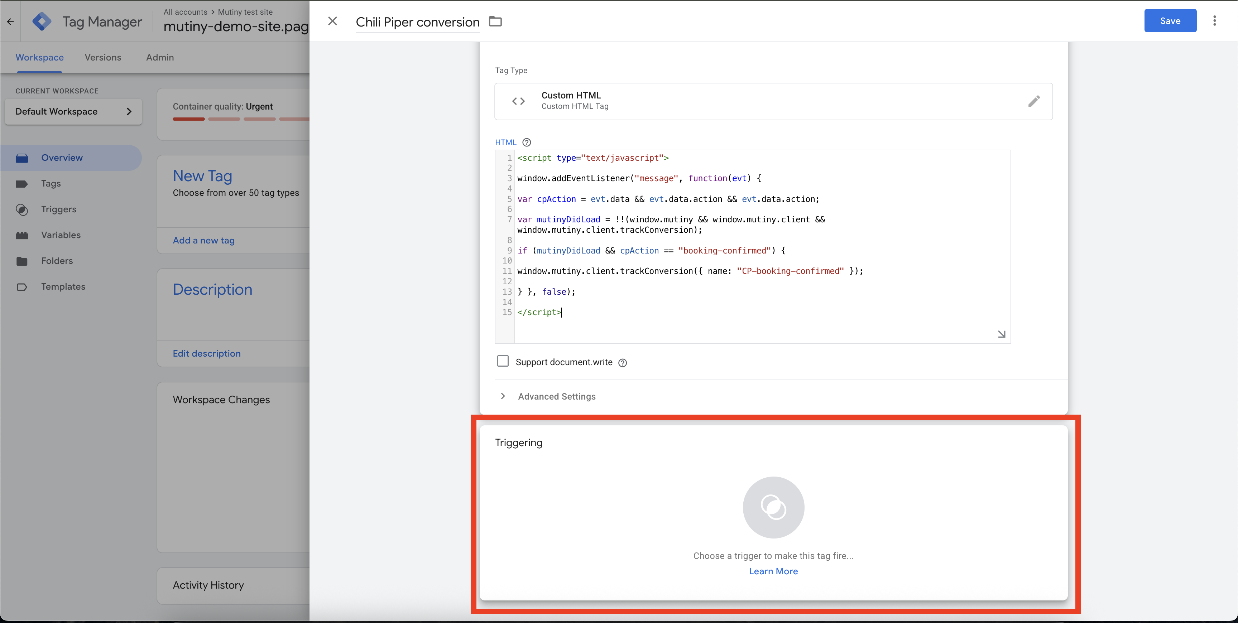Select Variables in the sidebar
The width and height of the screenshot is (1238, 623).
61,235
